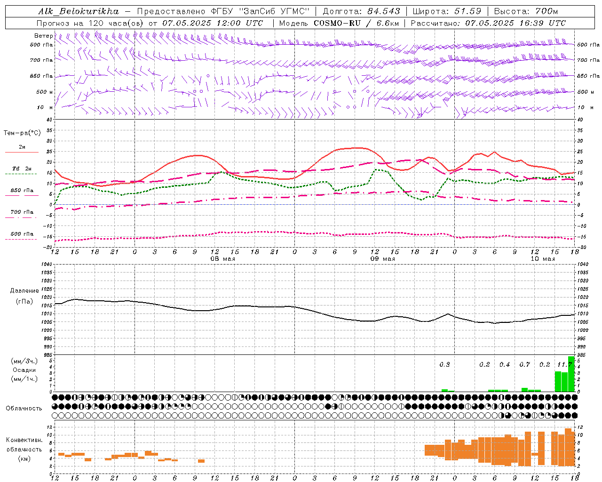Select the '(км)' unit under convective cloud label
This screenshot has height=482, width=602.
tap(24, 458)
